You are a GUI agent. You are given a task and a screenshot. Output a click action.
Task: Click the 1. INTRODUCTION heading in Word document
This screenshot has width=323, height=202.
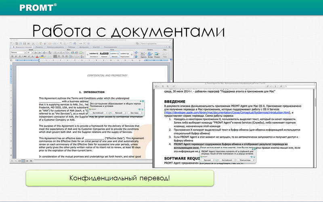pos(92,92)
